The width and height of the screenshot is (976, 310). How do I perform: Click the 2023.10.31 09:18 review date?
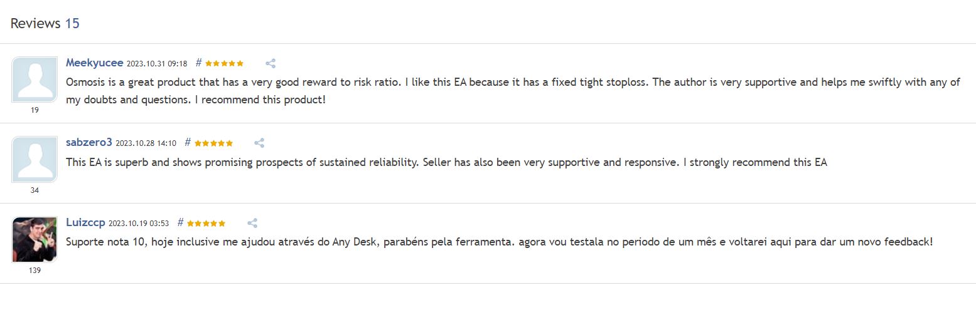157,64
